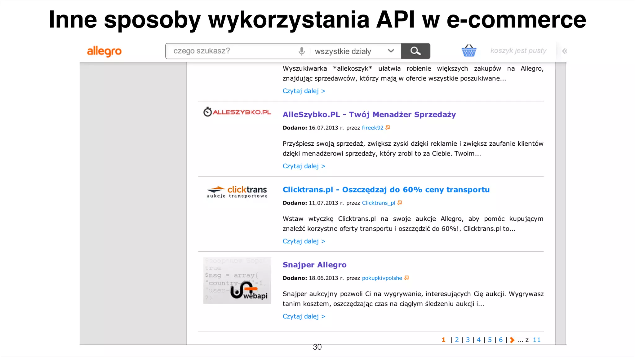Click slide page number 30

(x=317, y=347)
